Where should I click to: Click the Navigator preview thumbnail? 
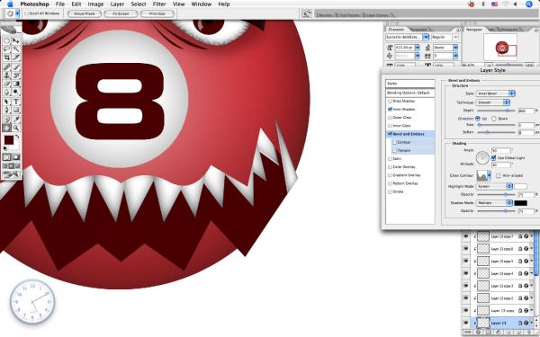pos(500,47)
